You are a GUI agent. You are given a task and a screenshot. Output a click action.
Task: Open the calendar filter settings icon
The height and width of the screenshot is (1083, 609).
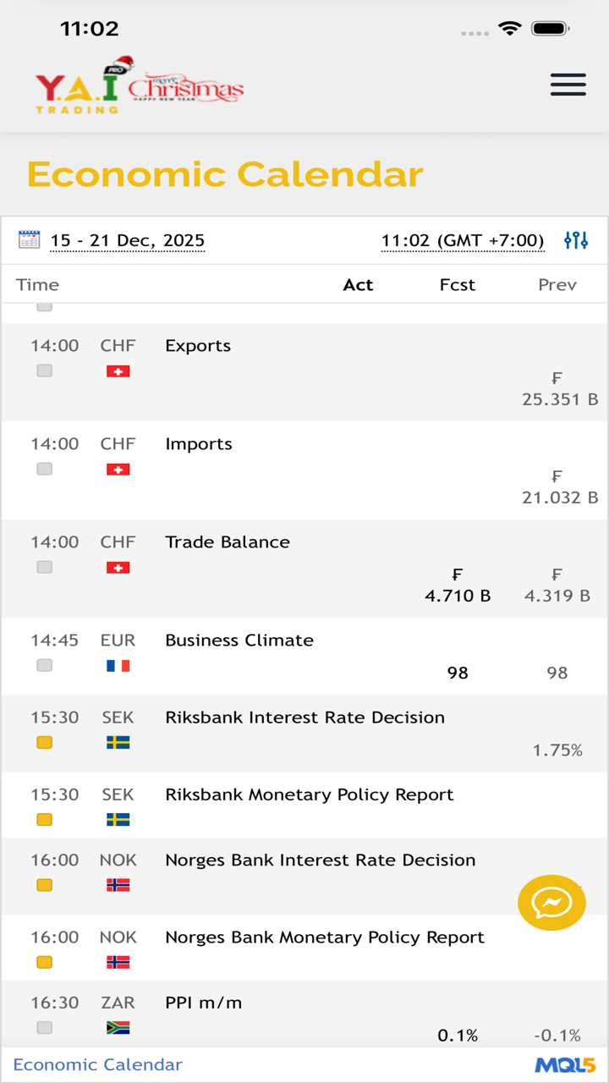(x=576, y=240)
